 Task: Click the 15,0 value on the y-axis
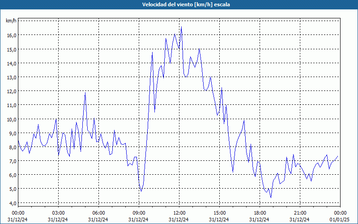click(12, 49)
